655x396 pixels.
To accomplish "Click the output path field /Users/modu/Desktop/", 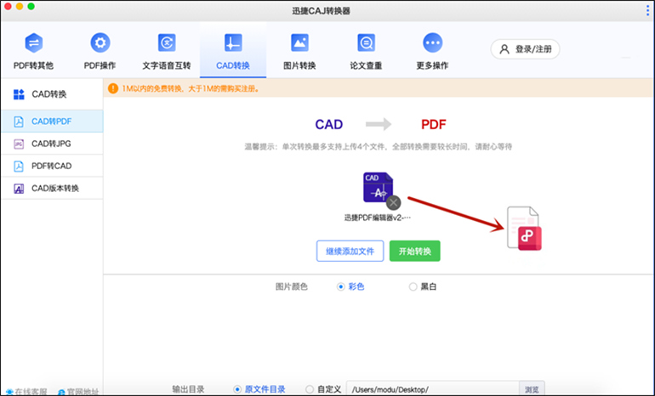I will click(x=433, y=389).
